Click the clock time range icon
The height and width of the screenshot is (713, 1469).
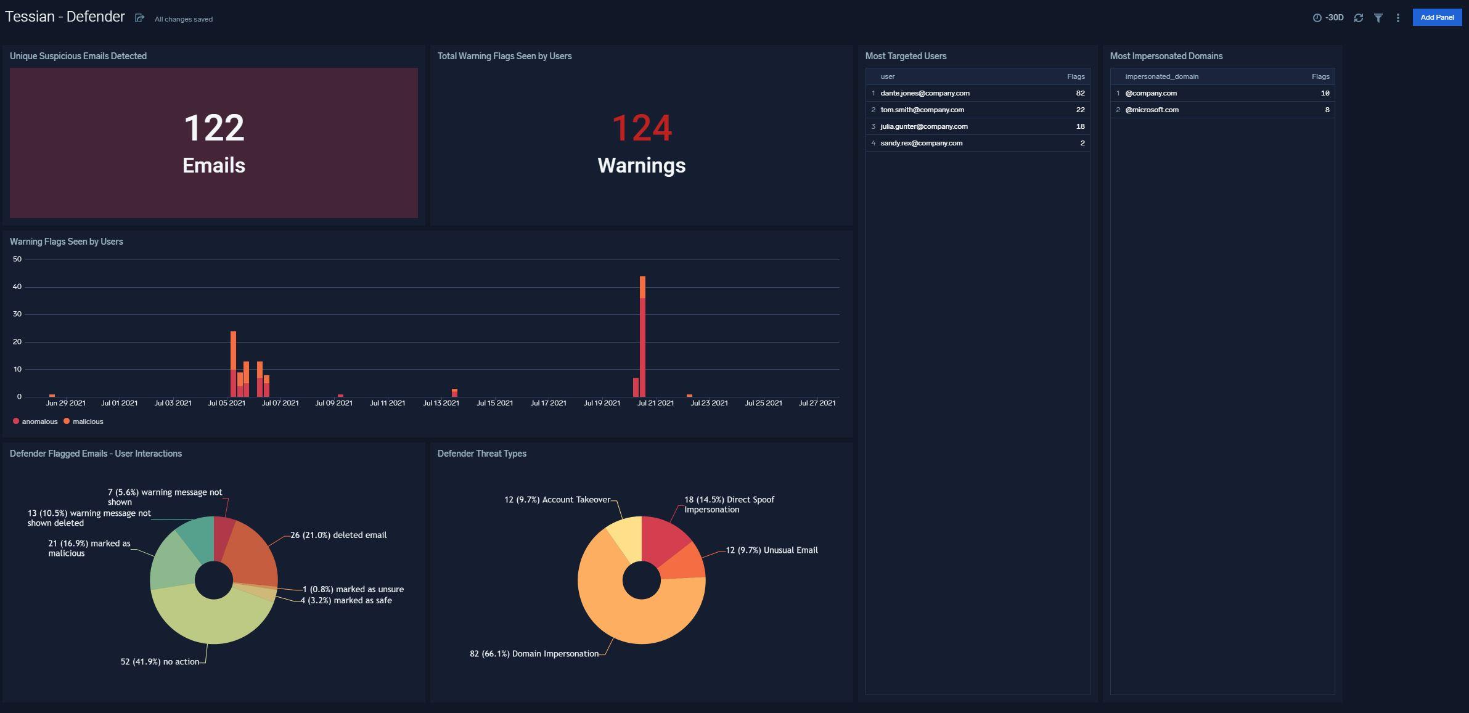pyautogui.click(x=1317, y=18)
